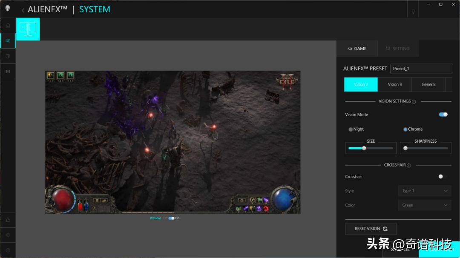Image resolution: width=460 pixels, height=258 pixels.
Task: Select the Chroma radio button
Action: pyautogui.click(x=405, y=129)
